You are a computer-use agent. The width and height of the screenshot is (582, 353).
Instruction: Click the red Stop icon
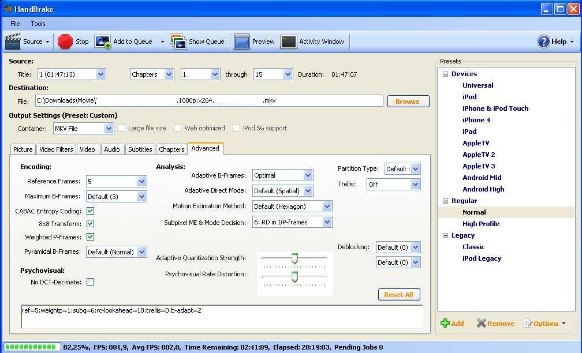click(x=65, y=42)
